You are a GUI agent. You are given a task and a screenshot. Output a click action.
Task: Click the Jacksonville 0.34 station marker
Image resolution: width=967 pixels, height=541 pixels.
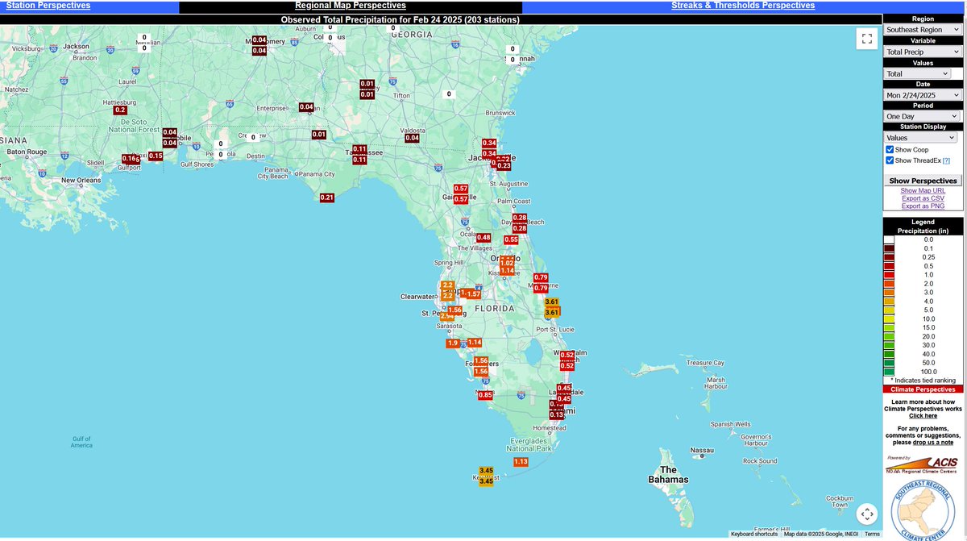488,141
